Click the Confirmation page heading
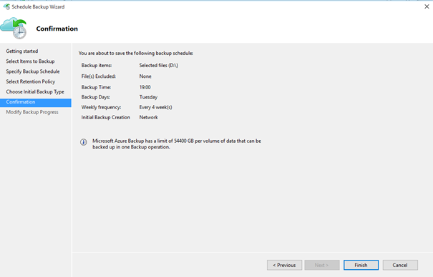The height and width of the screenshot is (277, 433). (x=57, y=29)
